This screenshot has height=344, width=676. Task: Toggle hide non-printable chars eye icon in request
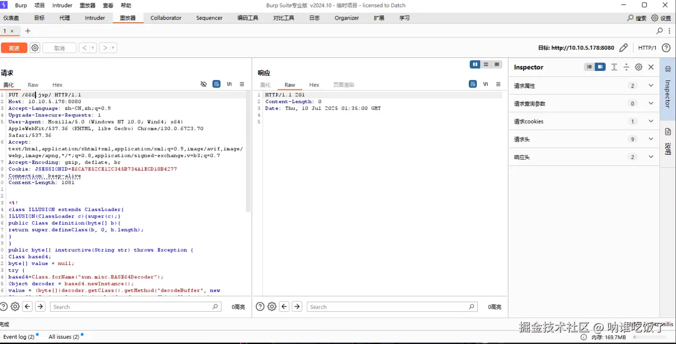[x=203, y=84]
